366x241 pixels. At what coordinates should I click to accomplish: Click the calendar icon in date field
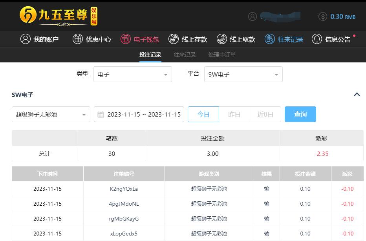point(101,114)
